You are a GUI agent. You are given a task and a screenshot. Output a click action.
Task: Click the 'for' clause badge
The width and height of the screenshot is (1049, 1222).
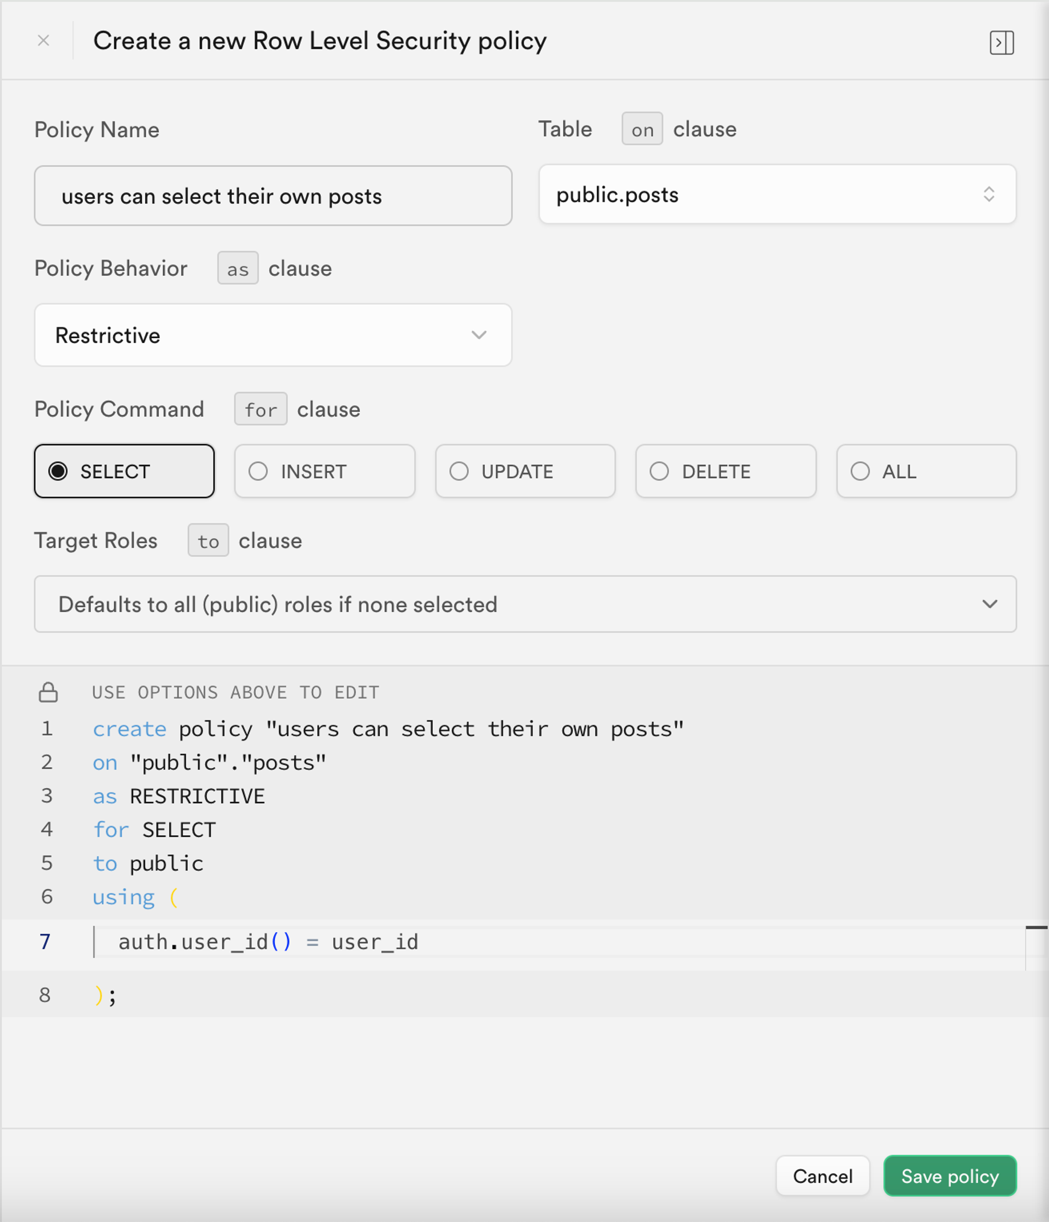click(x=261, y=409)
